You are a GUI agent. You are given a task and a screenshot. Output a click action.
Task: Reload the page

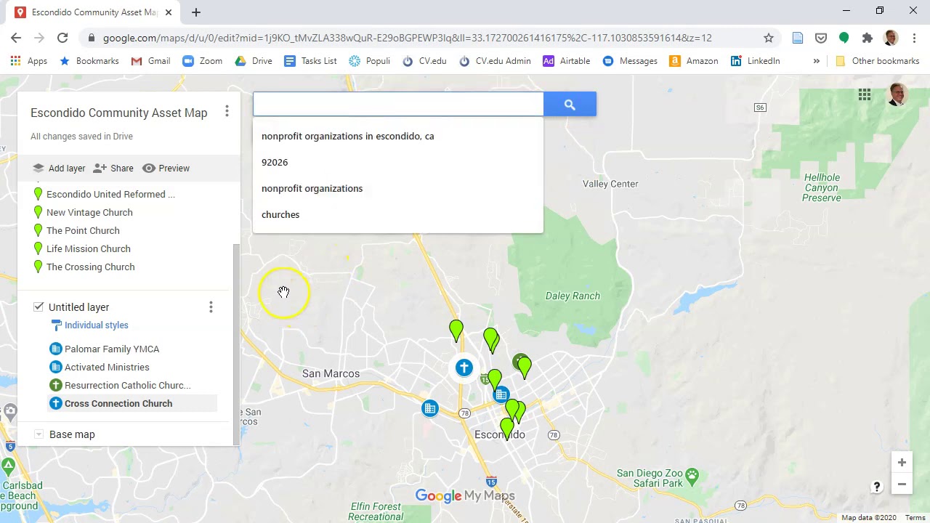[62, 38]
